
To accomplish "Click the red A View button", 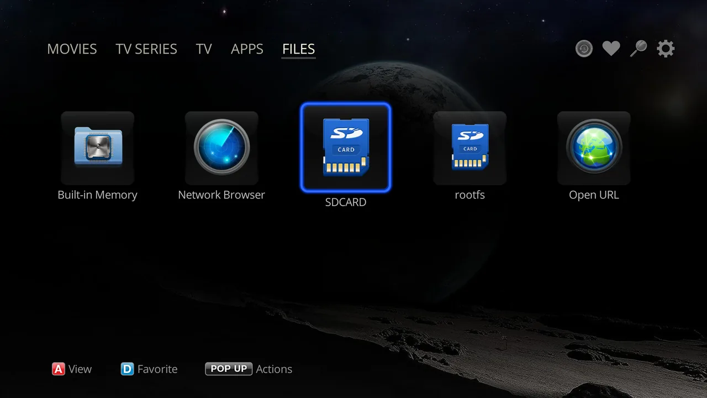I will [72, 369].
